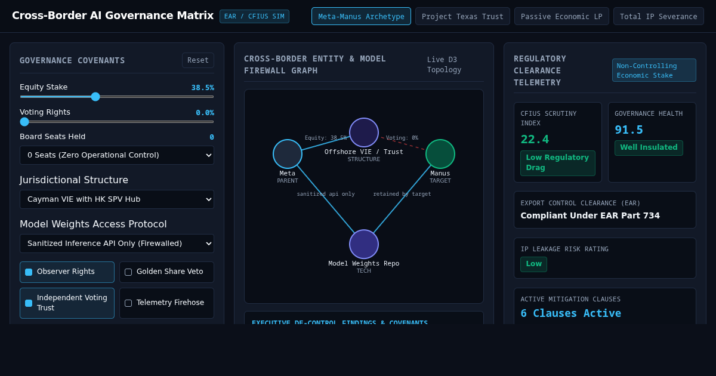Image resolution: width=716 pixels, height=376 pixels.
Task: Adjust the Equity Stake slider
Action: click(117, 97)
